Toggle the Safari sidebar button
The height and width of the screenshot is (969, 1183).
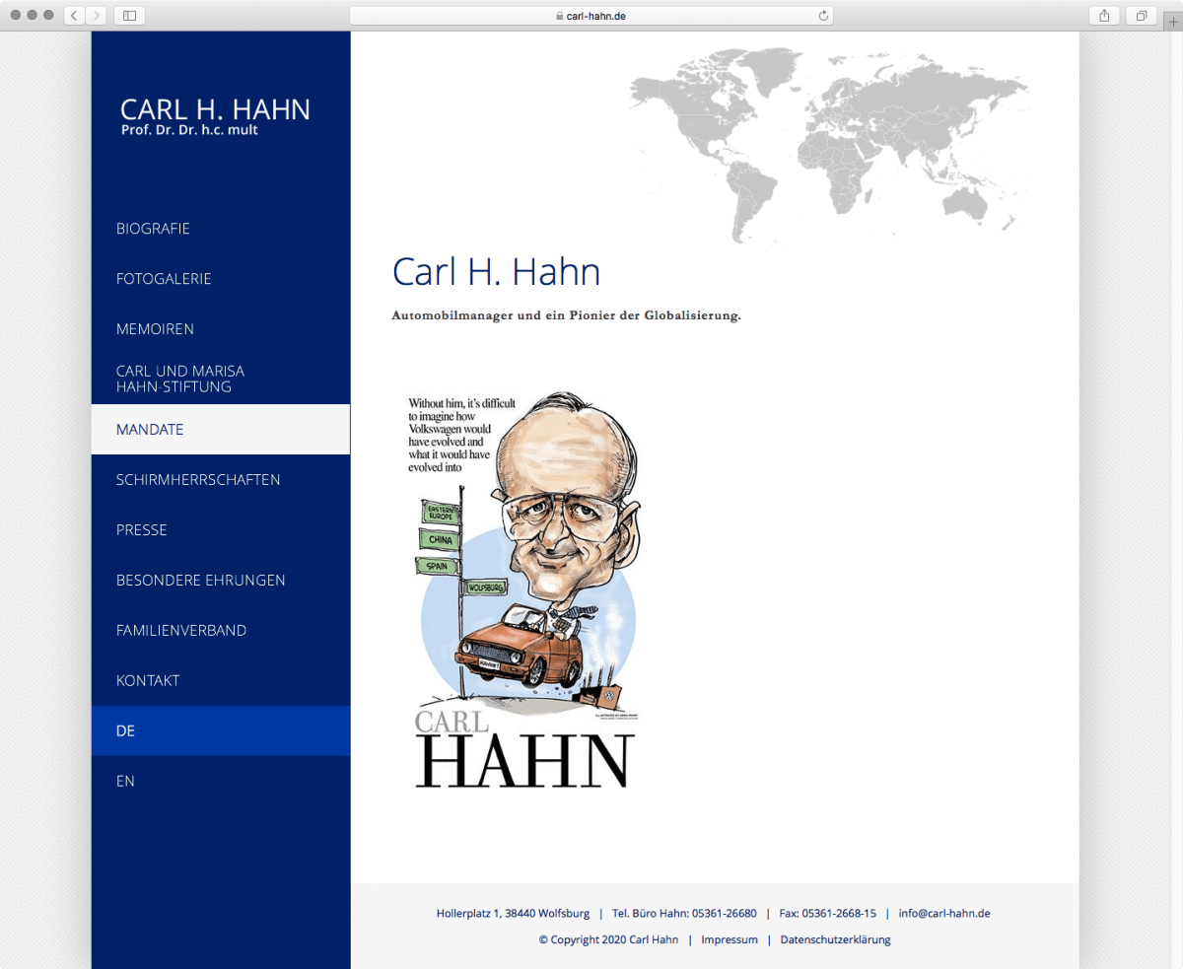129,16
